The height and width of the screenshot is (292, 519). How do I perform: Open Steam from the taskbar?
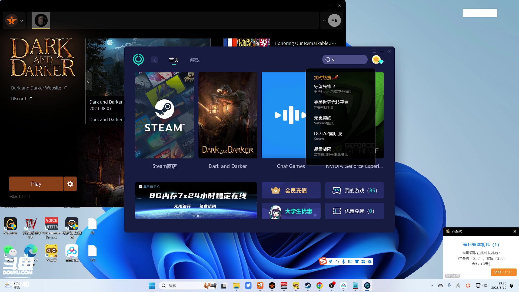[x=308, y=286]
